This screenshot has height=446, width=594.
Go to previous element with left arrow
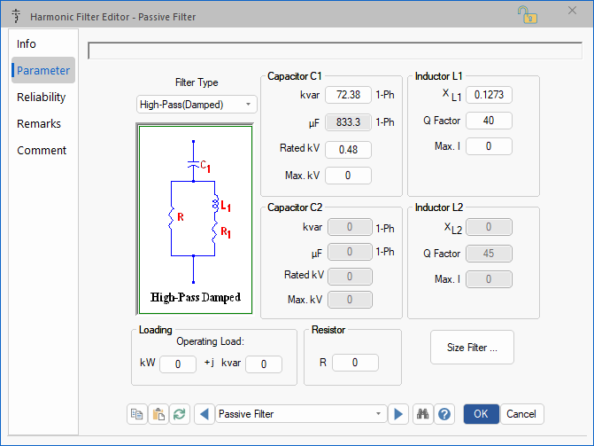(x=204, y=414)
